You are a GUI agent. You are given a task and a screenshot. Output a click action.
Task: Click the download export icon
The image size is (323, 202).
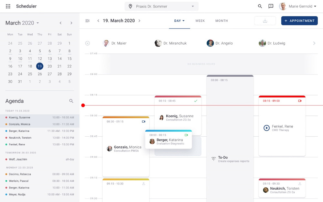pyautogui.click(x=265, y=21)
